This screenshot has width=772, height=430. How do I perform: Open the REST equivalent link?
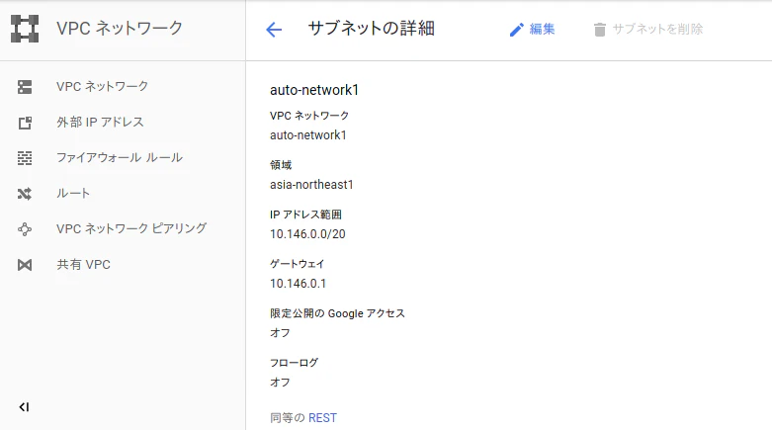point(322,418)
